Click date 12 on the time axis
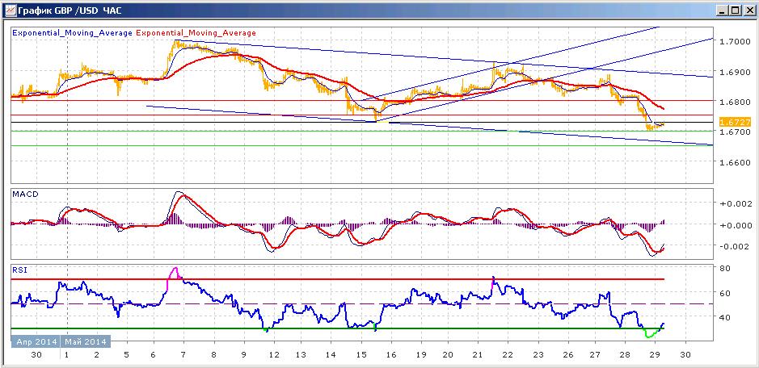The width and height of the screenshot is (759, 368). pyautogui.click(x=275, y=354)
